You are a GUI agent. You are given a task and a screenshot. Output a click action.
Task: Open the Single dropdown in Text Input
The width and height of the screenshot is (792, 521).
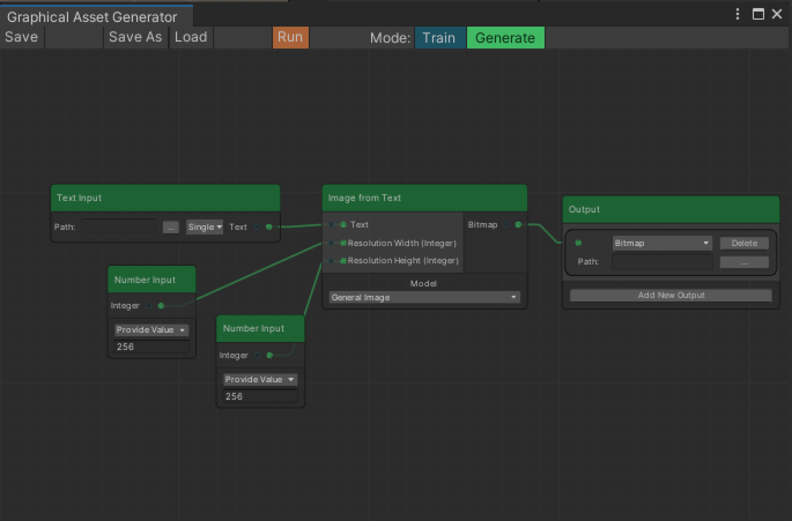click(x=204, y=227)
